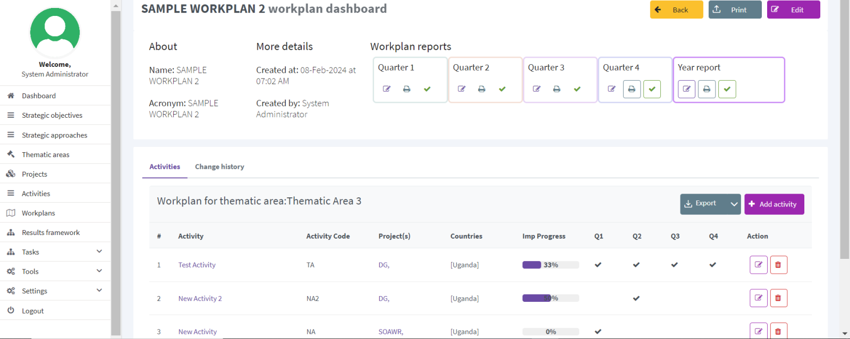
Task: Click the Quarter 1 edit report icon
Action: 387,89
